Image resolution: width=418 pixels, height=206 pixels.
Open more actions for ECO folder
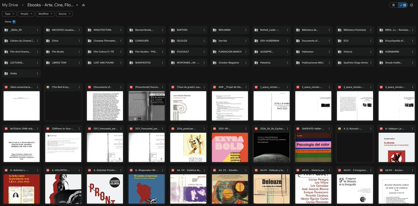click(x=371, y=41)
